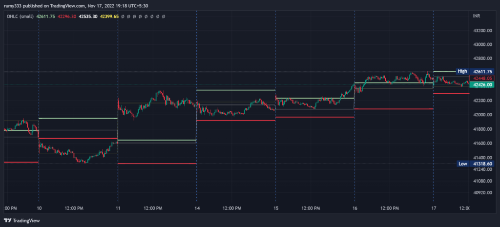
Task: Click date label 14 on the time axis
Action: tap(197, 208)
